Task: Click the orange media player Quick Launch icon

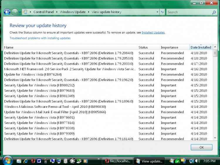Action: click(85, 161)
